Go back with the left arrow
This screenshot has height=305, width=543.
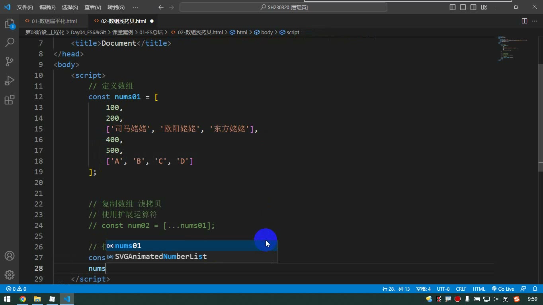tap(161, 7)
